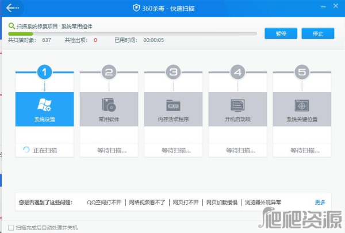The image size is (345, 233).
Task: Click 等待扫描 under 开机启动项
Action: pos(241,150)
